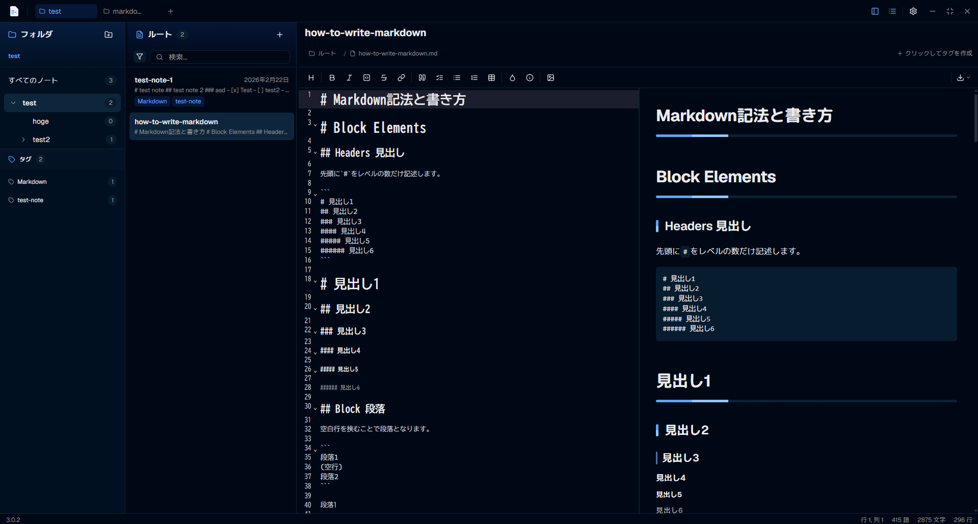Toggle the sidebar panel layout icon
The width and height of the screenshot is (978, 524).
(875, 11)
